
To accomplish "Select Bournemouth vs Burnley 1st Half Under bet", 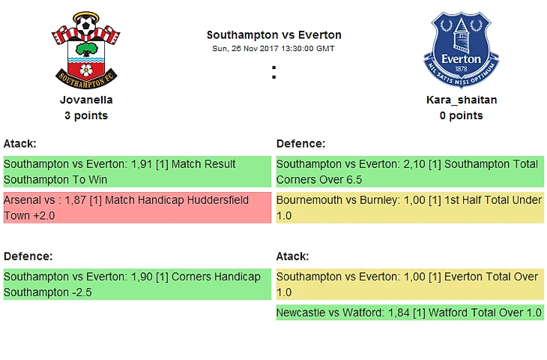I will [x=410, y=208].
